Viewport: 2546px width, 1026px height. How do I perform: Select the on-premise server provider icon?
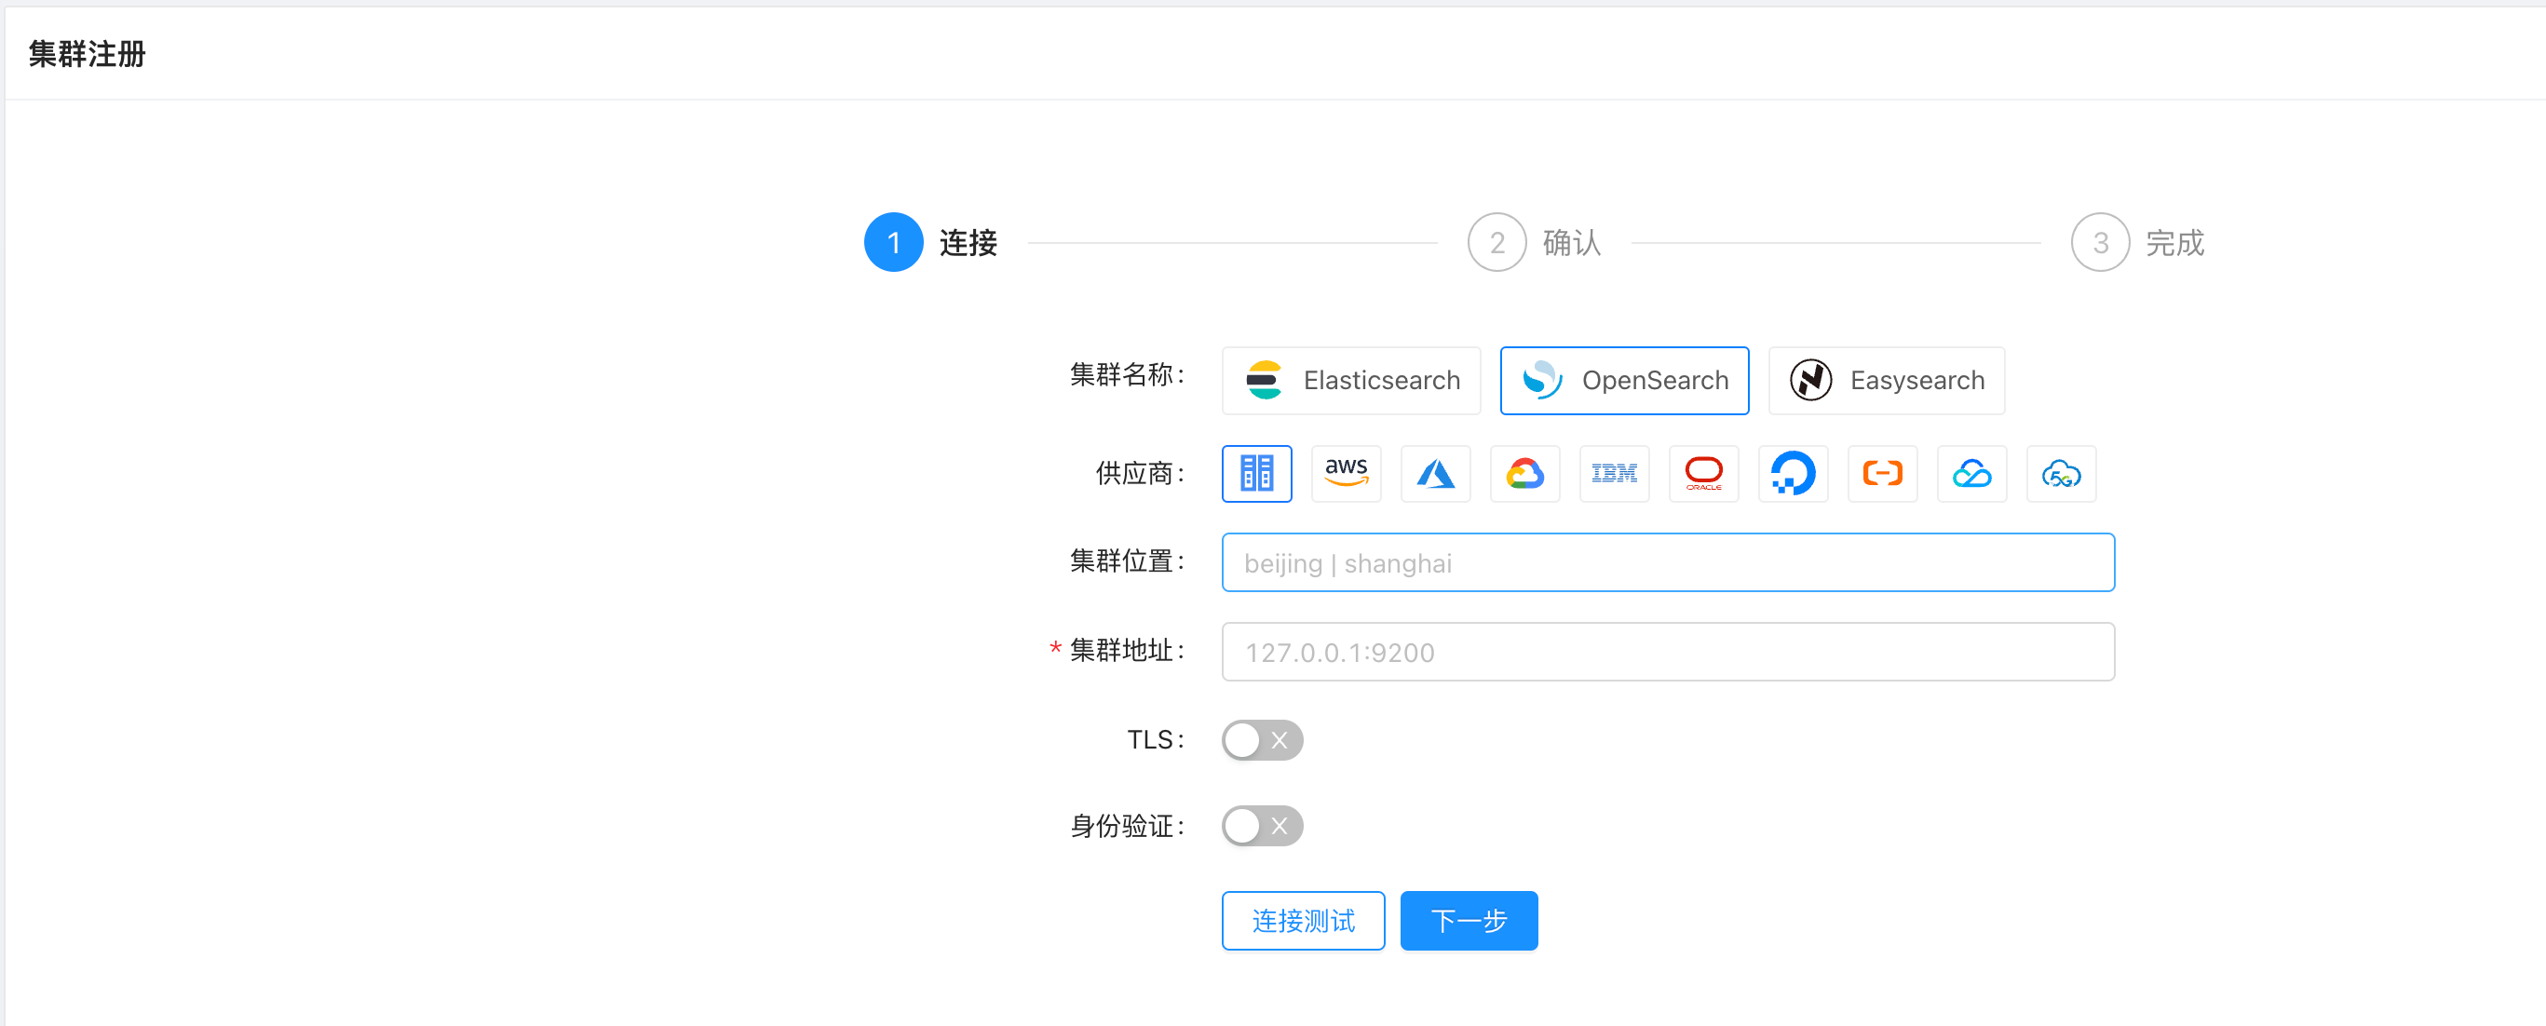(1256, 474)
